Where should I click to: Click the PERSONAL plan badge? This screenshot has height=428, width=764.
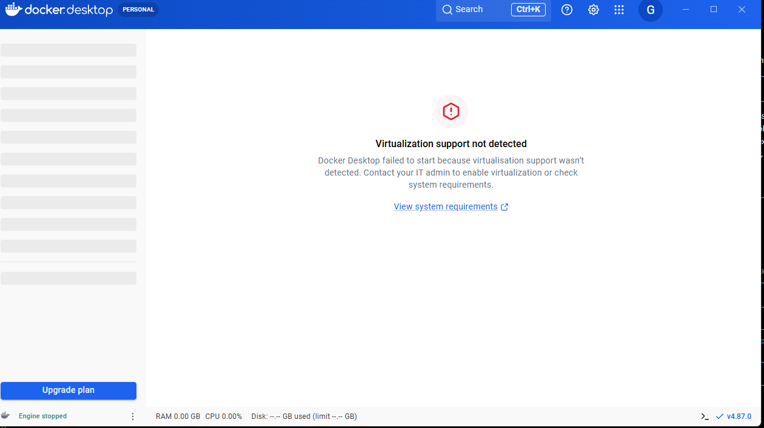pyautogui.click(x=138, y=10)
